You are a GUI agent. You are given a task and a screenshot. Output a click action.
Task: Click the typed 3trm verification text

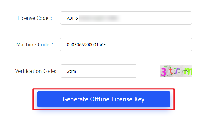[x=71, y=71]
